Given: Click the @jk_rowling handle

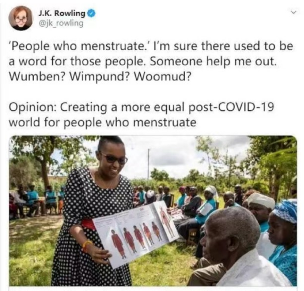Looking at the screenshot, I should coord(61,23).
